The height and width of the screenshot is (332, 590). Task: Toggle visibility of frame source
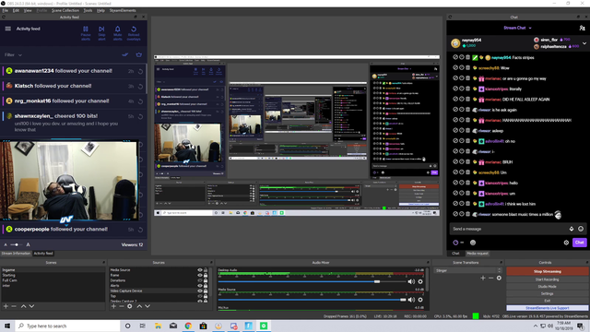tap(200, 275)
